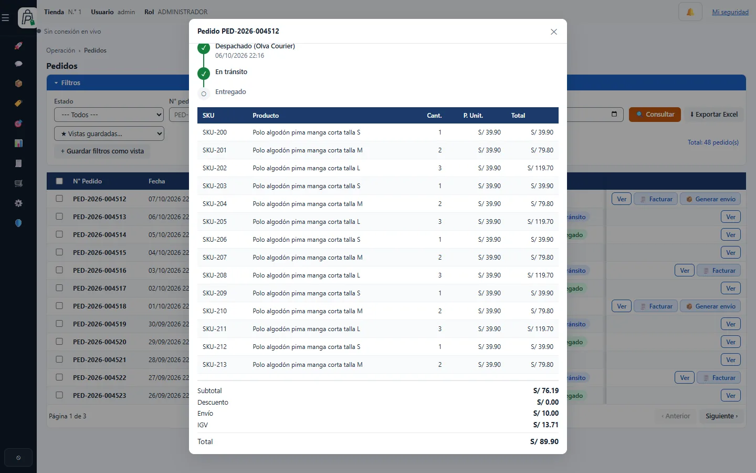
Task: Check the box for PED-2026-004517
Action: click(x=59, y=288)
